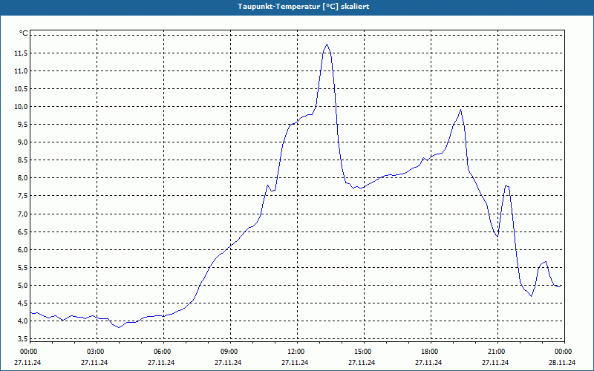Click the 6,5 y-axis tick label
Image resolution: width=594 pixels, height=371 pixels.
(21, 232)
